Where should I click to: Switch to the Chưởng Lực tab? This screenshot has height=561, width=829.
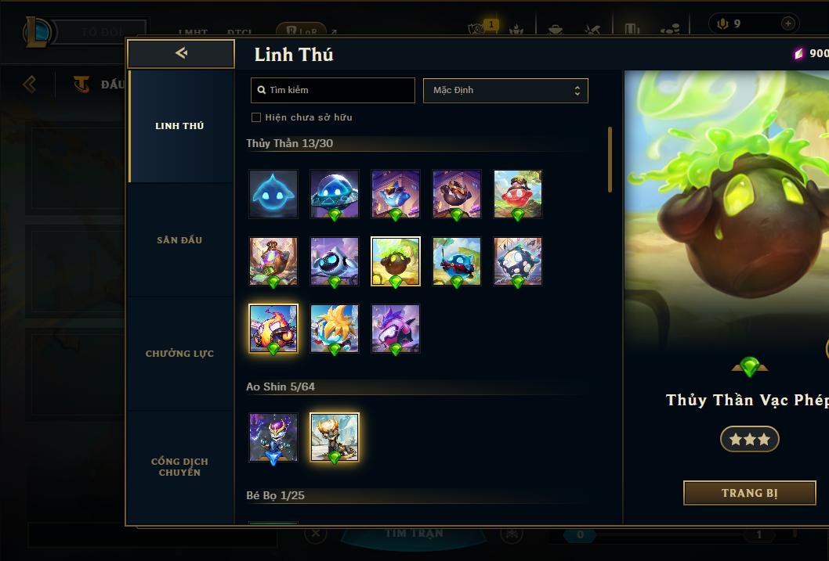[180, 354]
